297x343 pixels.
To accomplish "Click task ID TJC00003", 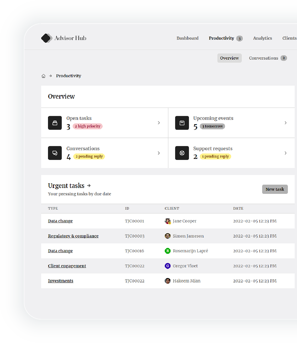I will pos(134,236).
